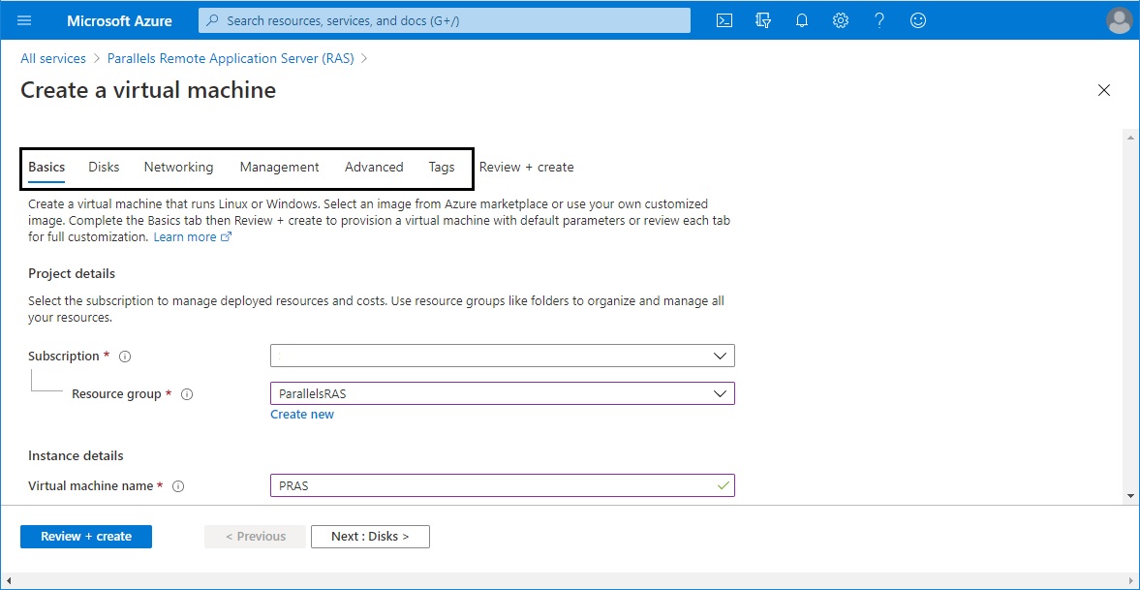Open the Learn more link
1140x590 pixels.
[185, 236]
